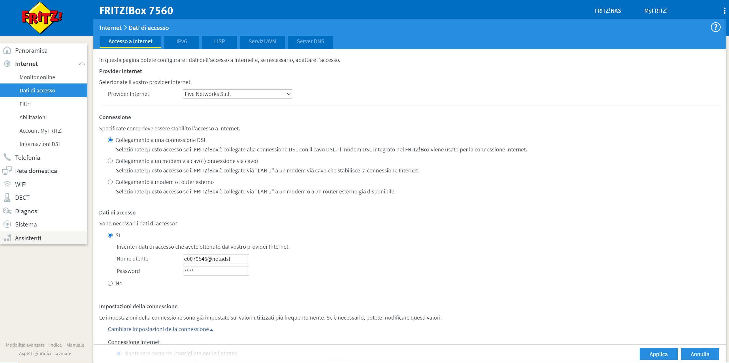Click the Panoramica house icon
The image size is (729, 363).
click(x=7, y=50)
